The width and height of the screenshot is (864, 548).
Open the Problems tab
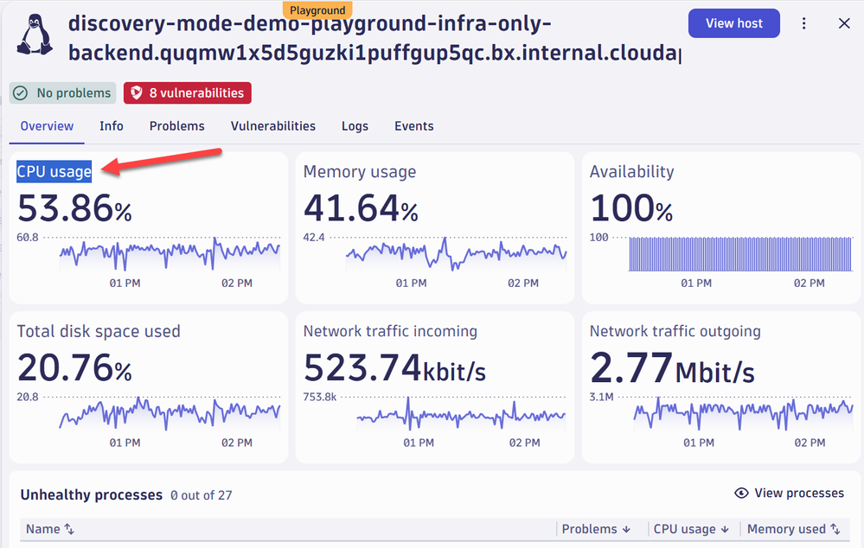pyautogui.click(x=176, y=126)
